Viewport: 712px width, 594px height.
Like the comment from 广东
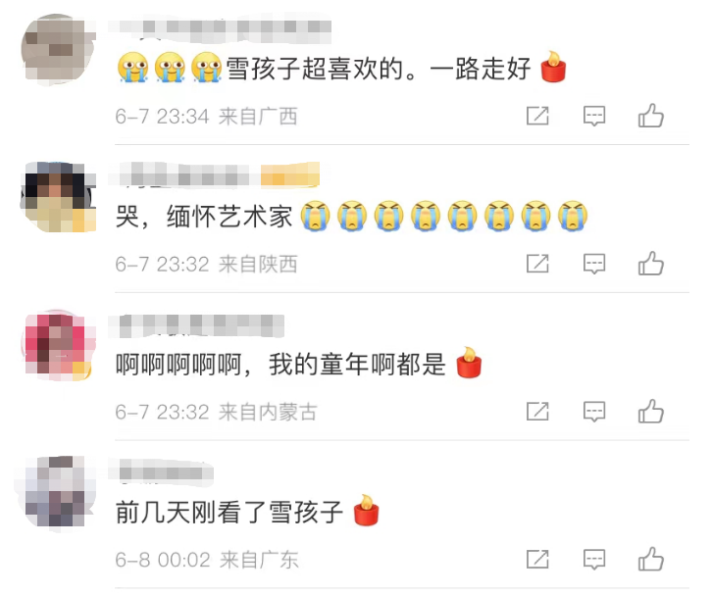650,560
